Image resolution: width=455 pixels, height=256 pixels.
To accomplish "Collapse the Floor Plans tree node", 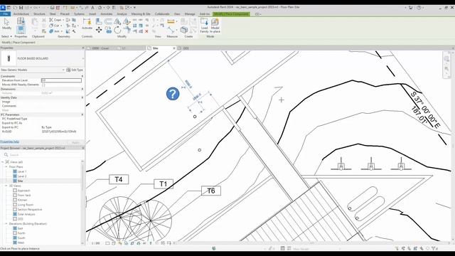I will click(x=6, y=167).
